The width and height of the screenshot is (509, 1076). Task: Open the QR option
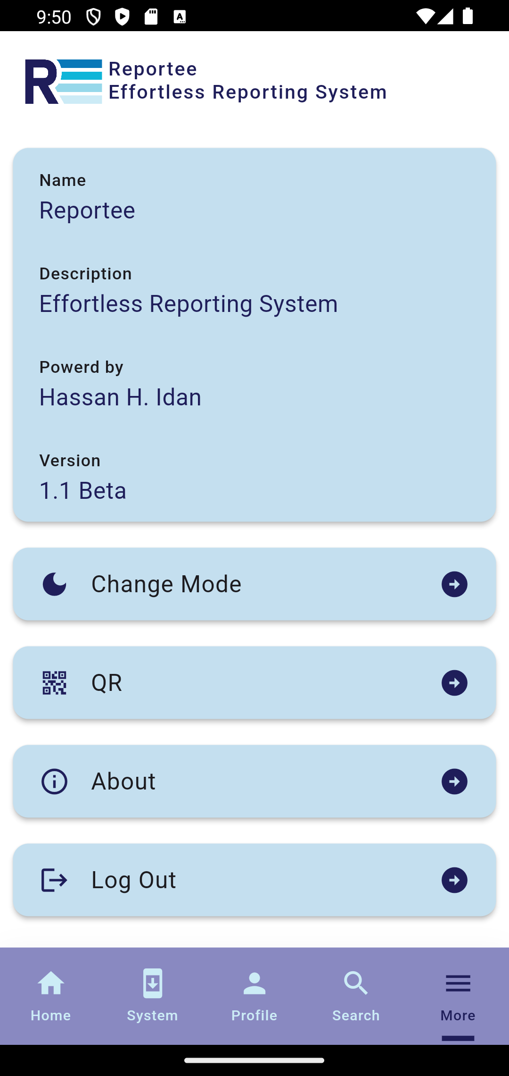tap(254, 683)
